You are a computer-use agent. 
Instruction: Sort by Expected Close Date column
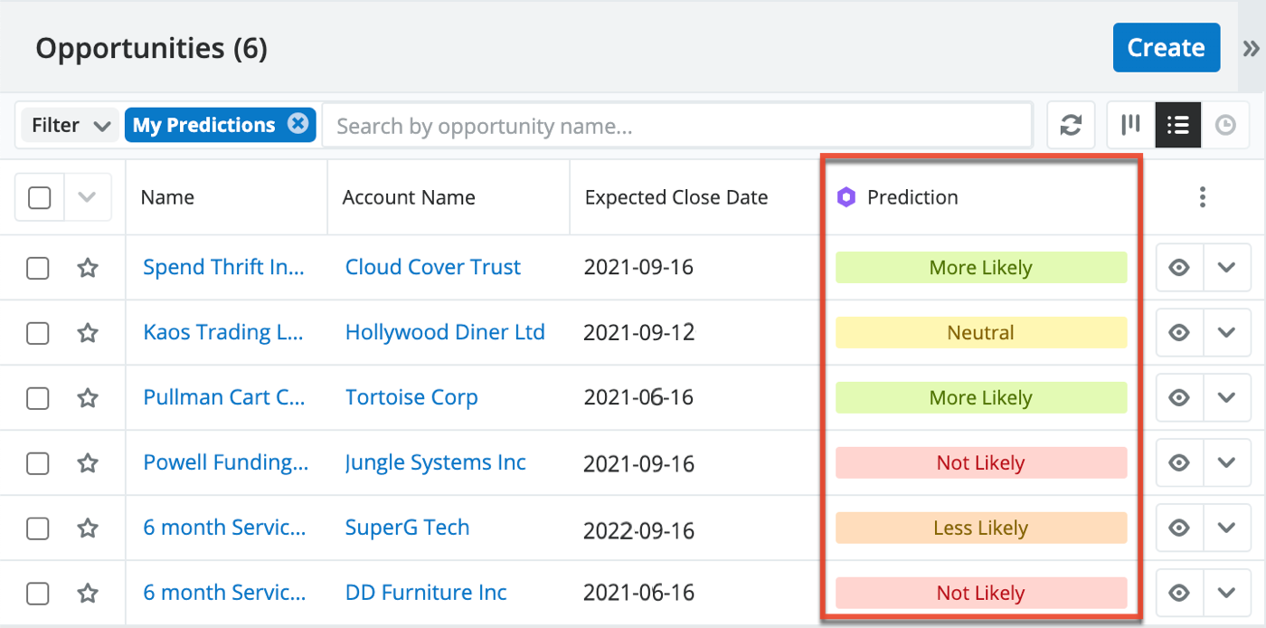coord(676,197)
